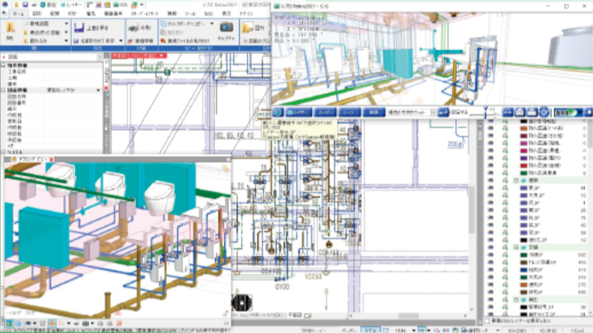
Task: Click the 検索 button in CG toolbar
Action: tap(374, 112)
